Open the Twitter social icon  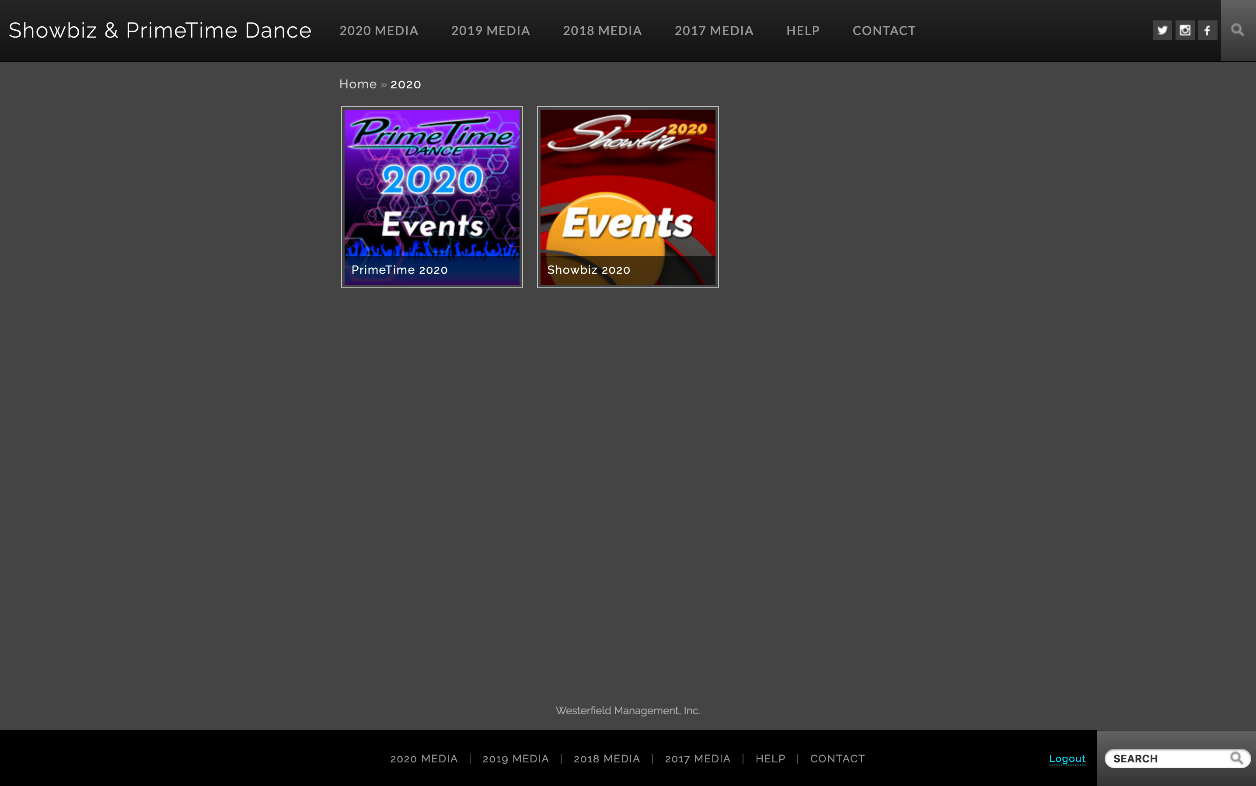(x=1162, y=30)
